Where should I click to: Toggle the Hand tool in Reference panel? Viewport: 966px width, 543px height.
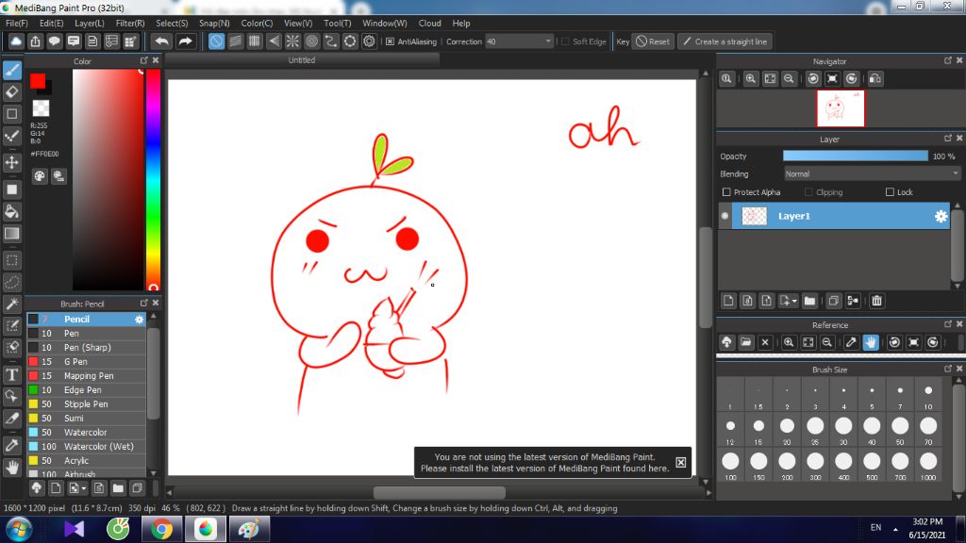(x=871, y=342)
